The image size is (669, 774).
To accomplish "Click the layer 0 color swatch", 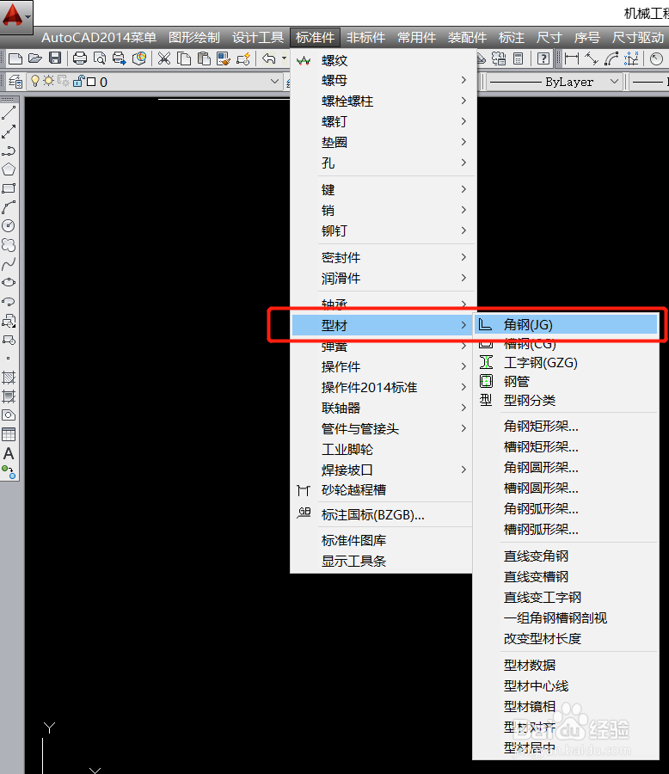I will pos(91,82).
